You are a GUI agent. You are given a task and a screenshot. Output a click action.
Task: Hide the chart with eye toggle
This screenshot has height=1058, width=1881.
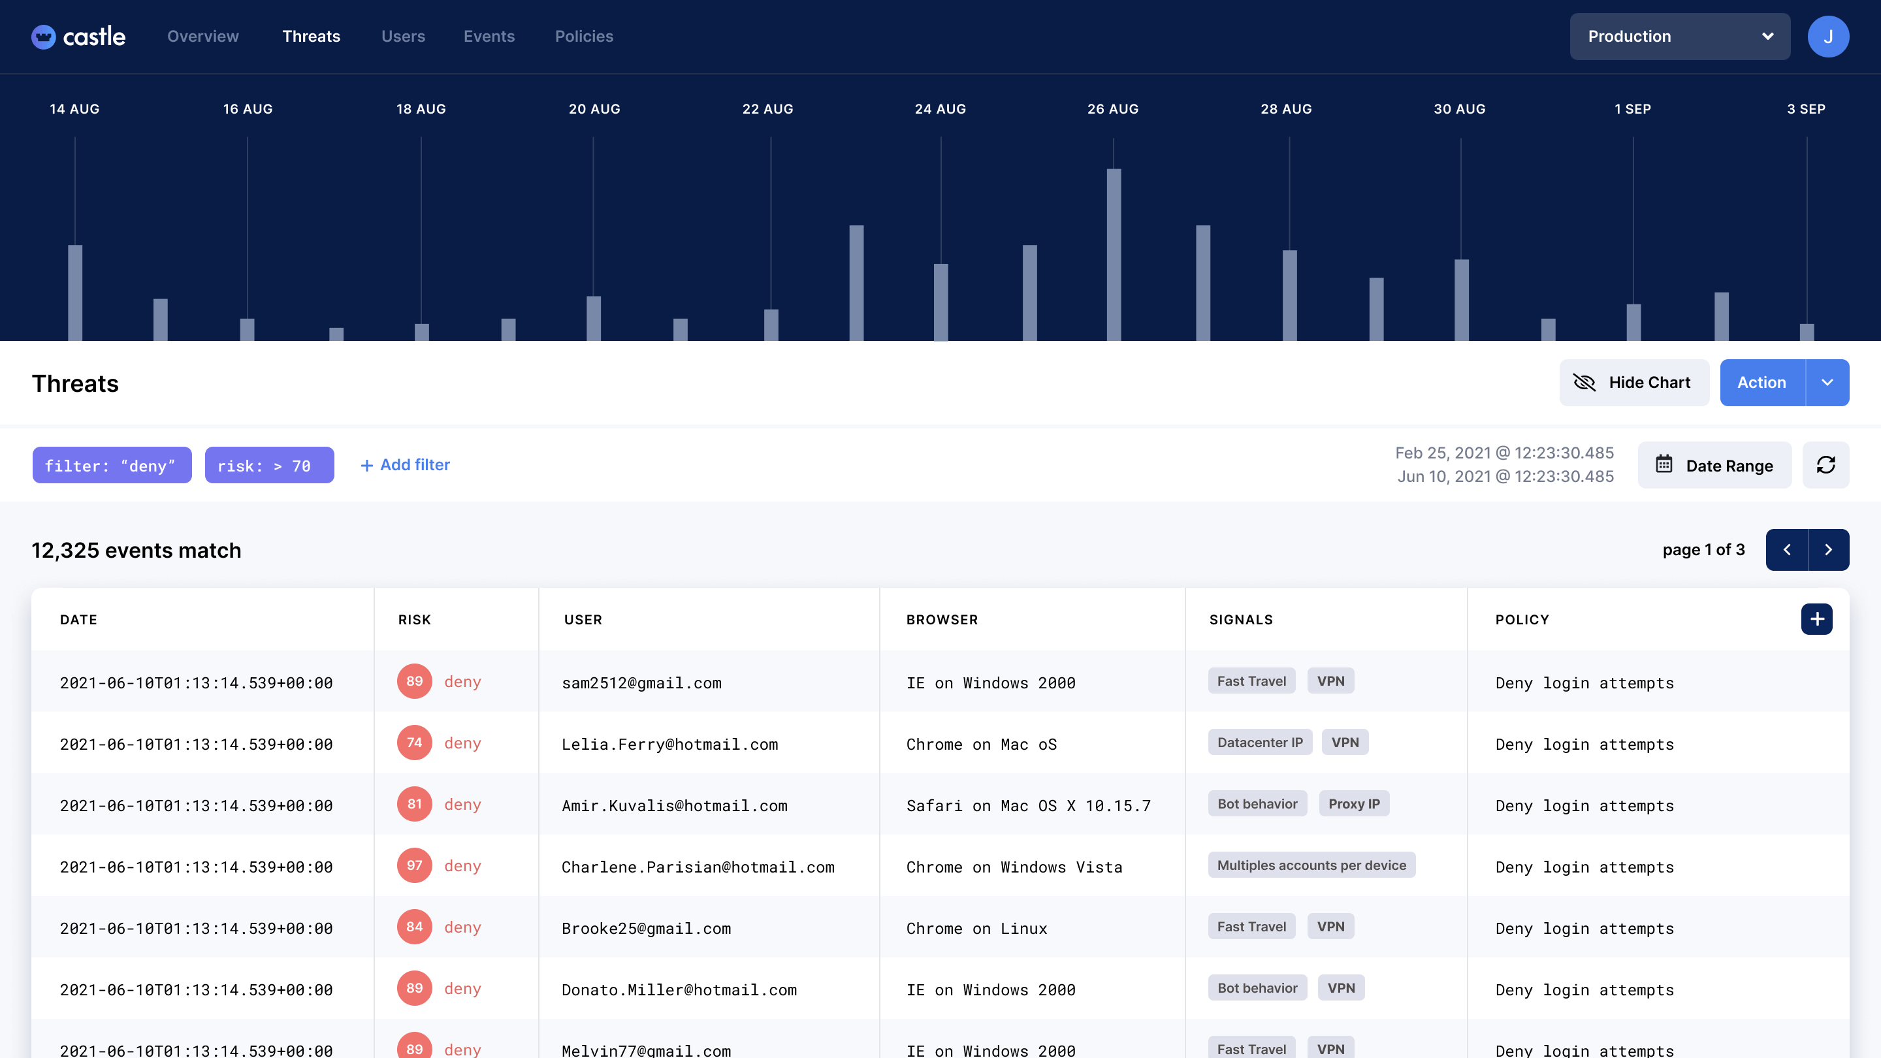coord(1634,383)
